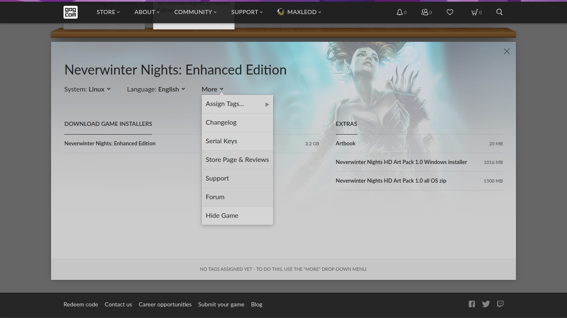Screen dimensions: 567x318
Task: Open Submit your game footer link
Action: click(221, 304)
